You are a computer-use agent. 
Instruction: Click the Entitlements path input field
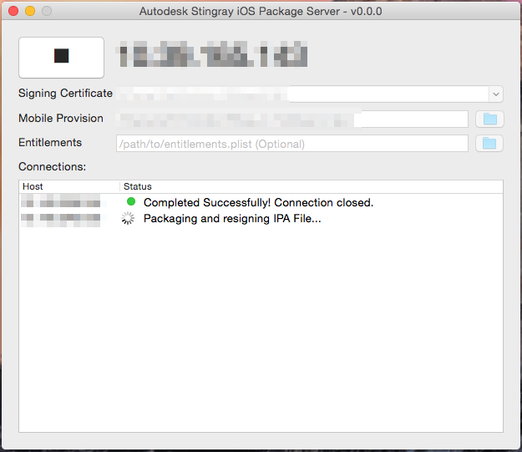click(x=292, y=144)
